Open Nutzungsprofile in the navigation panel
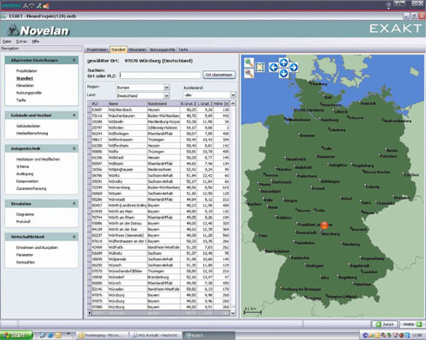The height and width of the screenshot is (340, 426). (x=29, y=93)
